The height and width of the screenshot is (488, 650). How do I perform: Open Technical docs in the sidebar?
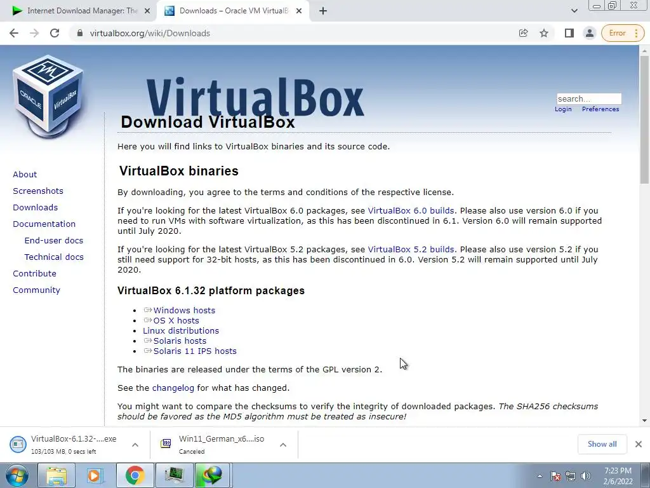click(x=54, y=257)
